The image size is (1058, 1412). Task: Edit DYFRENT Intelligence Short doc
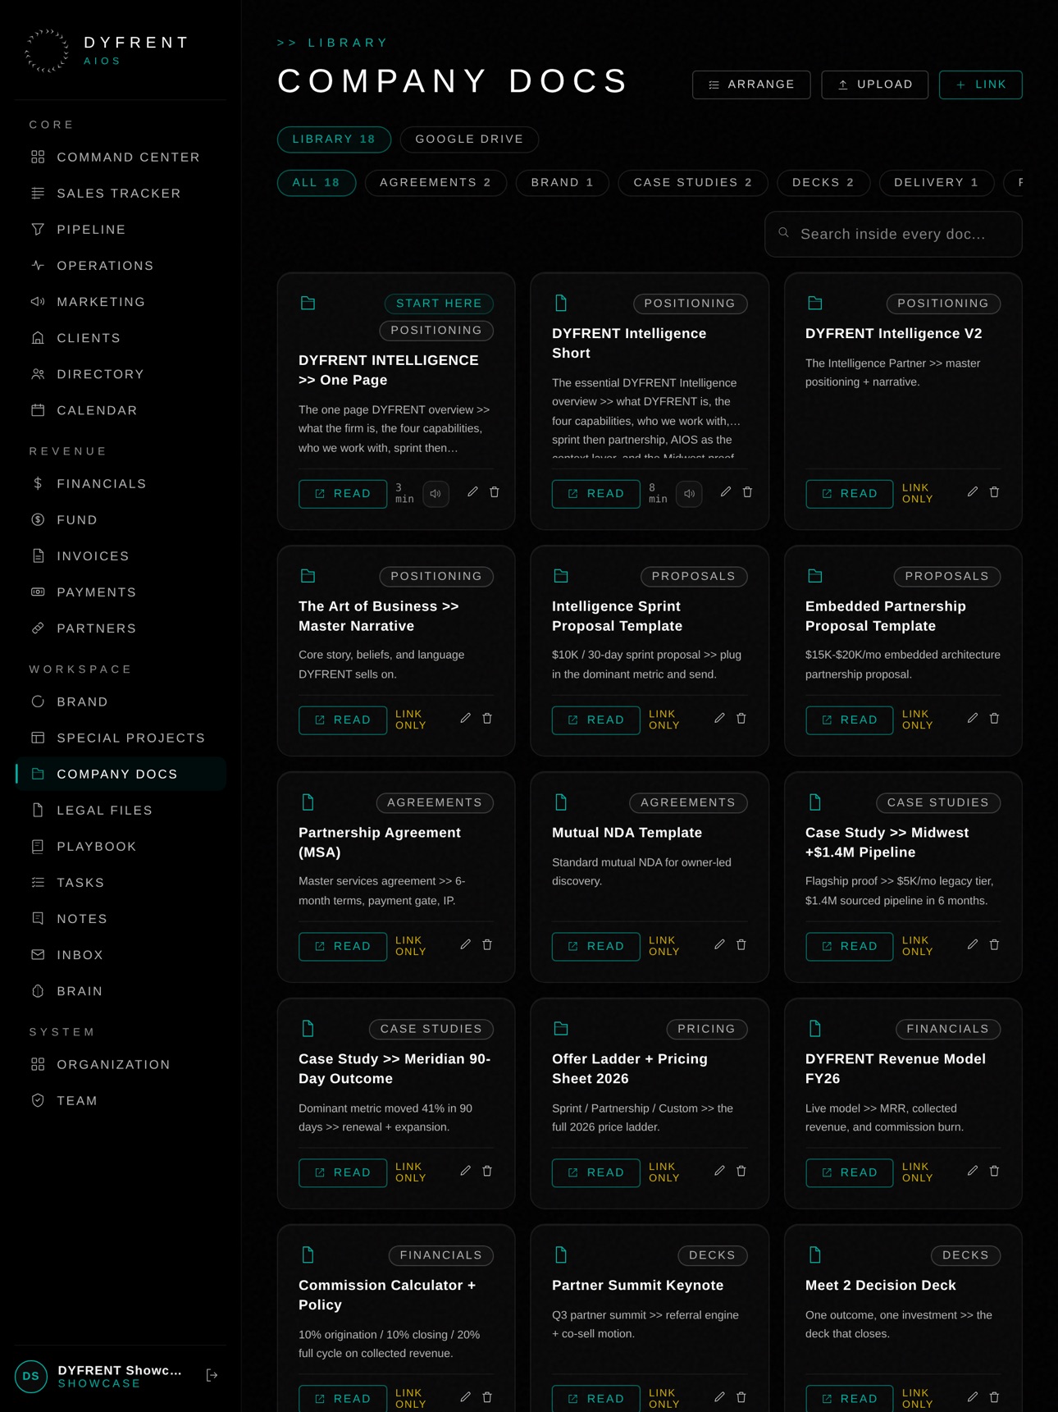pyautogui.click(x=725, y=492)
